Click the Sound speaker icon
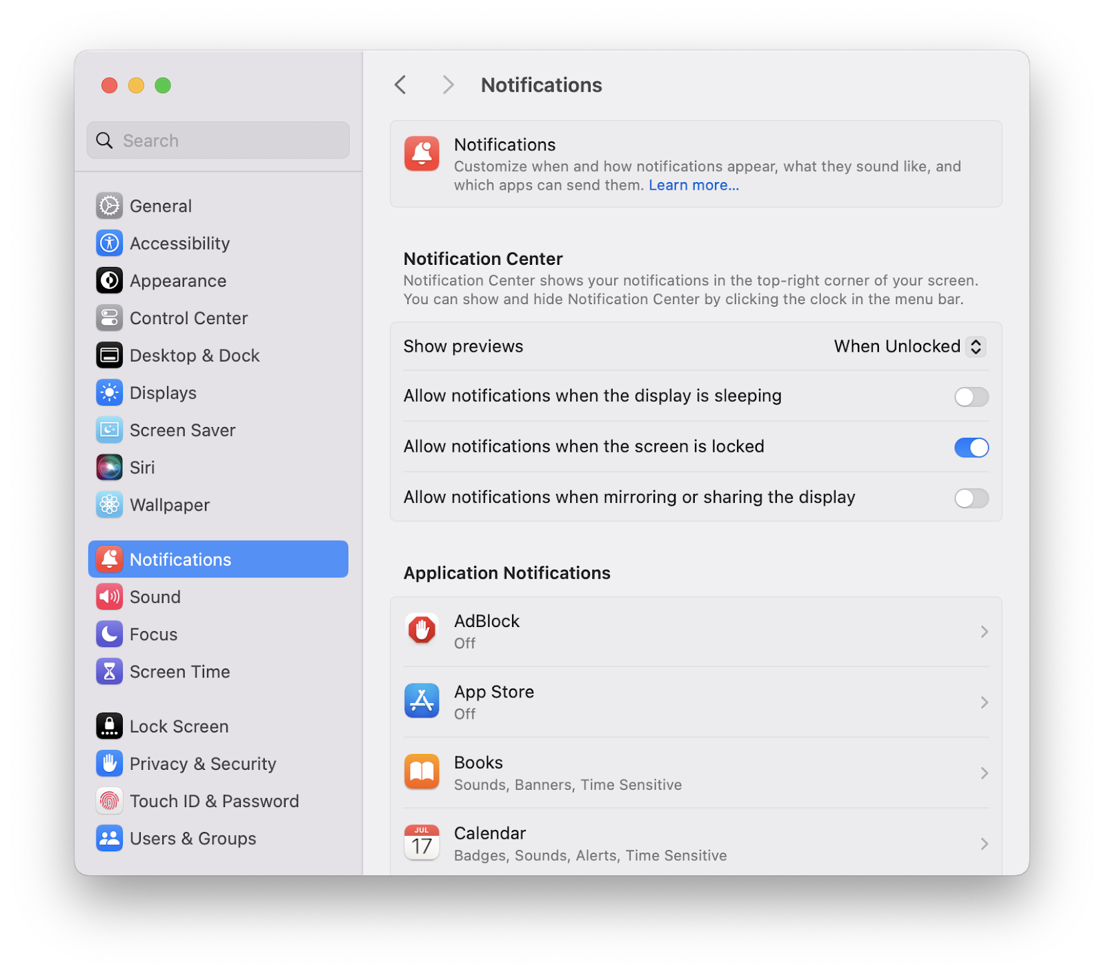 (109, 597)
